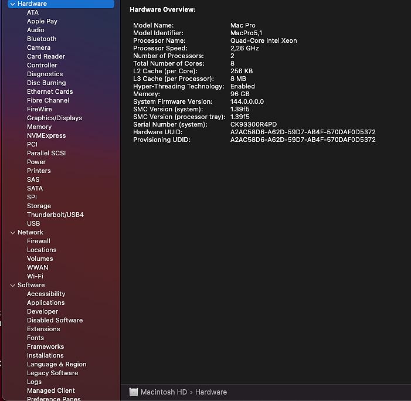Click the serial number CK93300R4PD
This screenshot has width=411, height=401.
(253, 124)
